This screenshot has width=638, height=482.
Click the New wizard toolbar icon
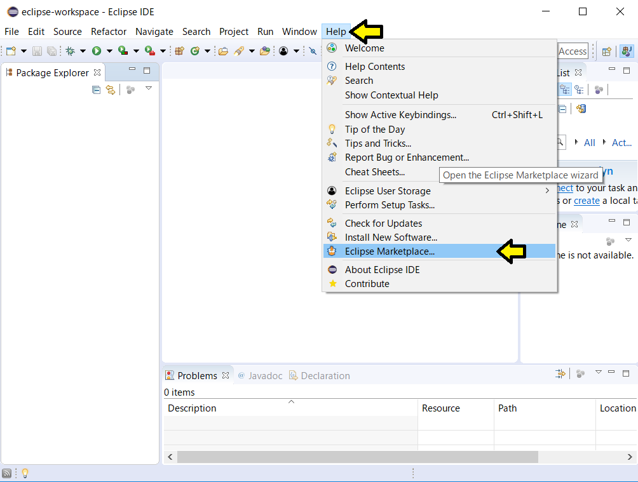(x=11, y=51)
